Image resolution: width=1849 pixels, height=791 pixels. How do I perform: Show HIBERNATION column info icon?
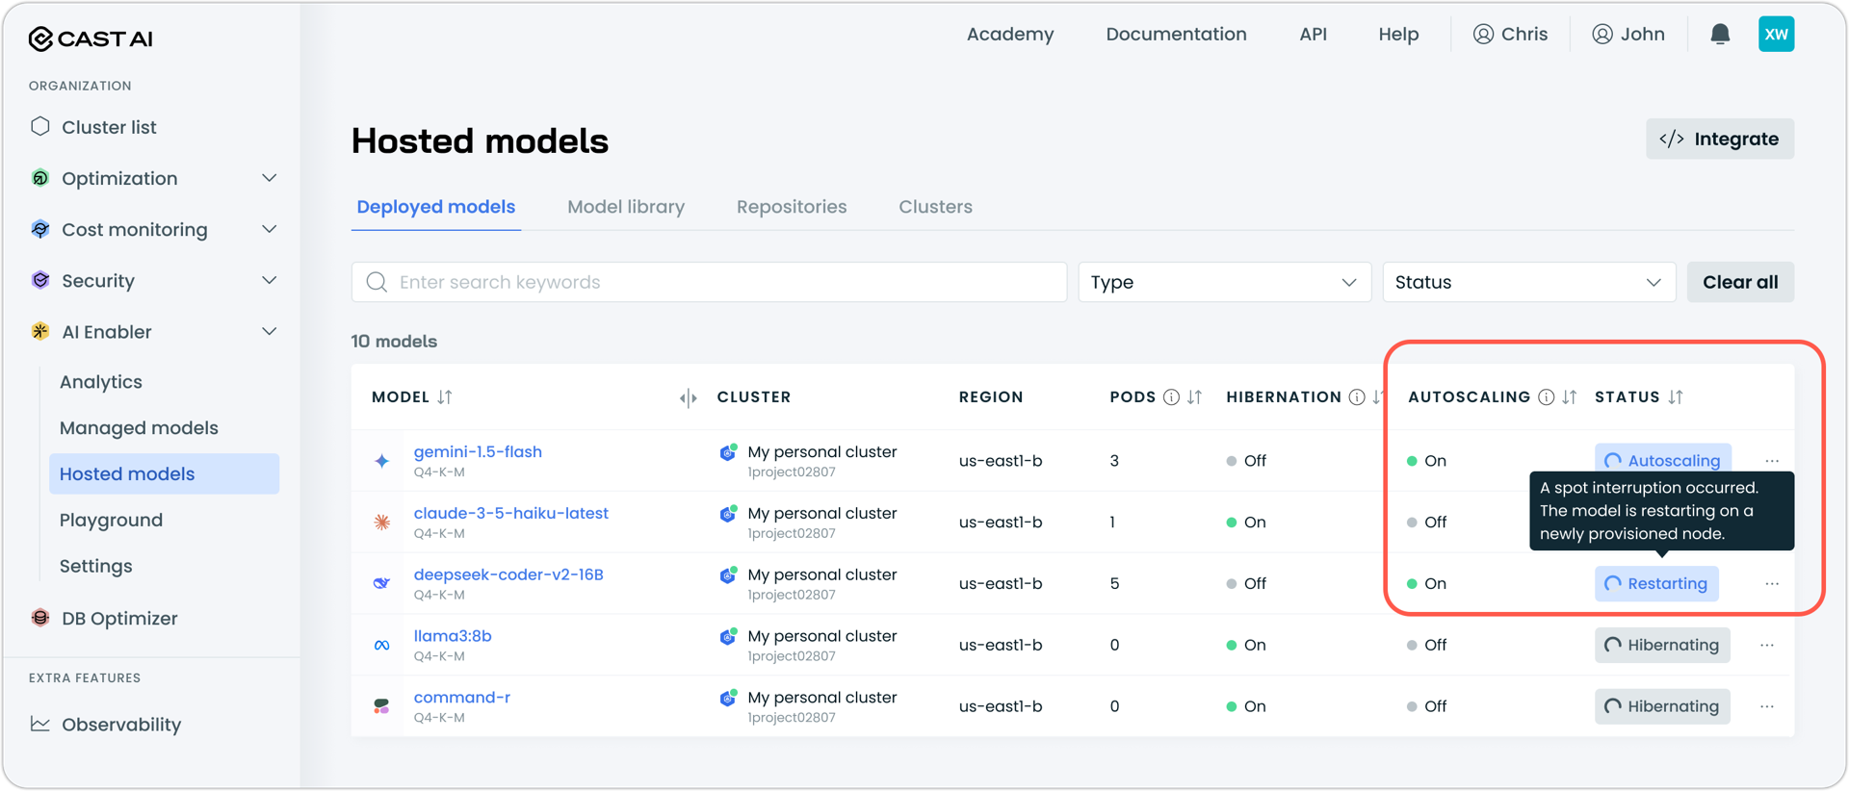tap(1357, 397)
